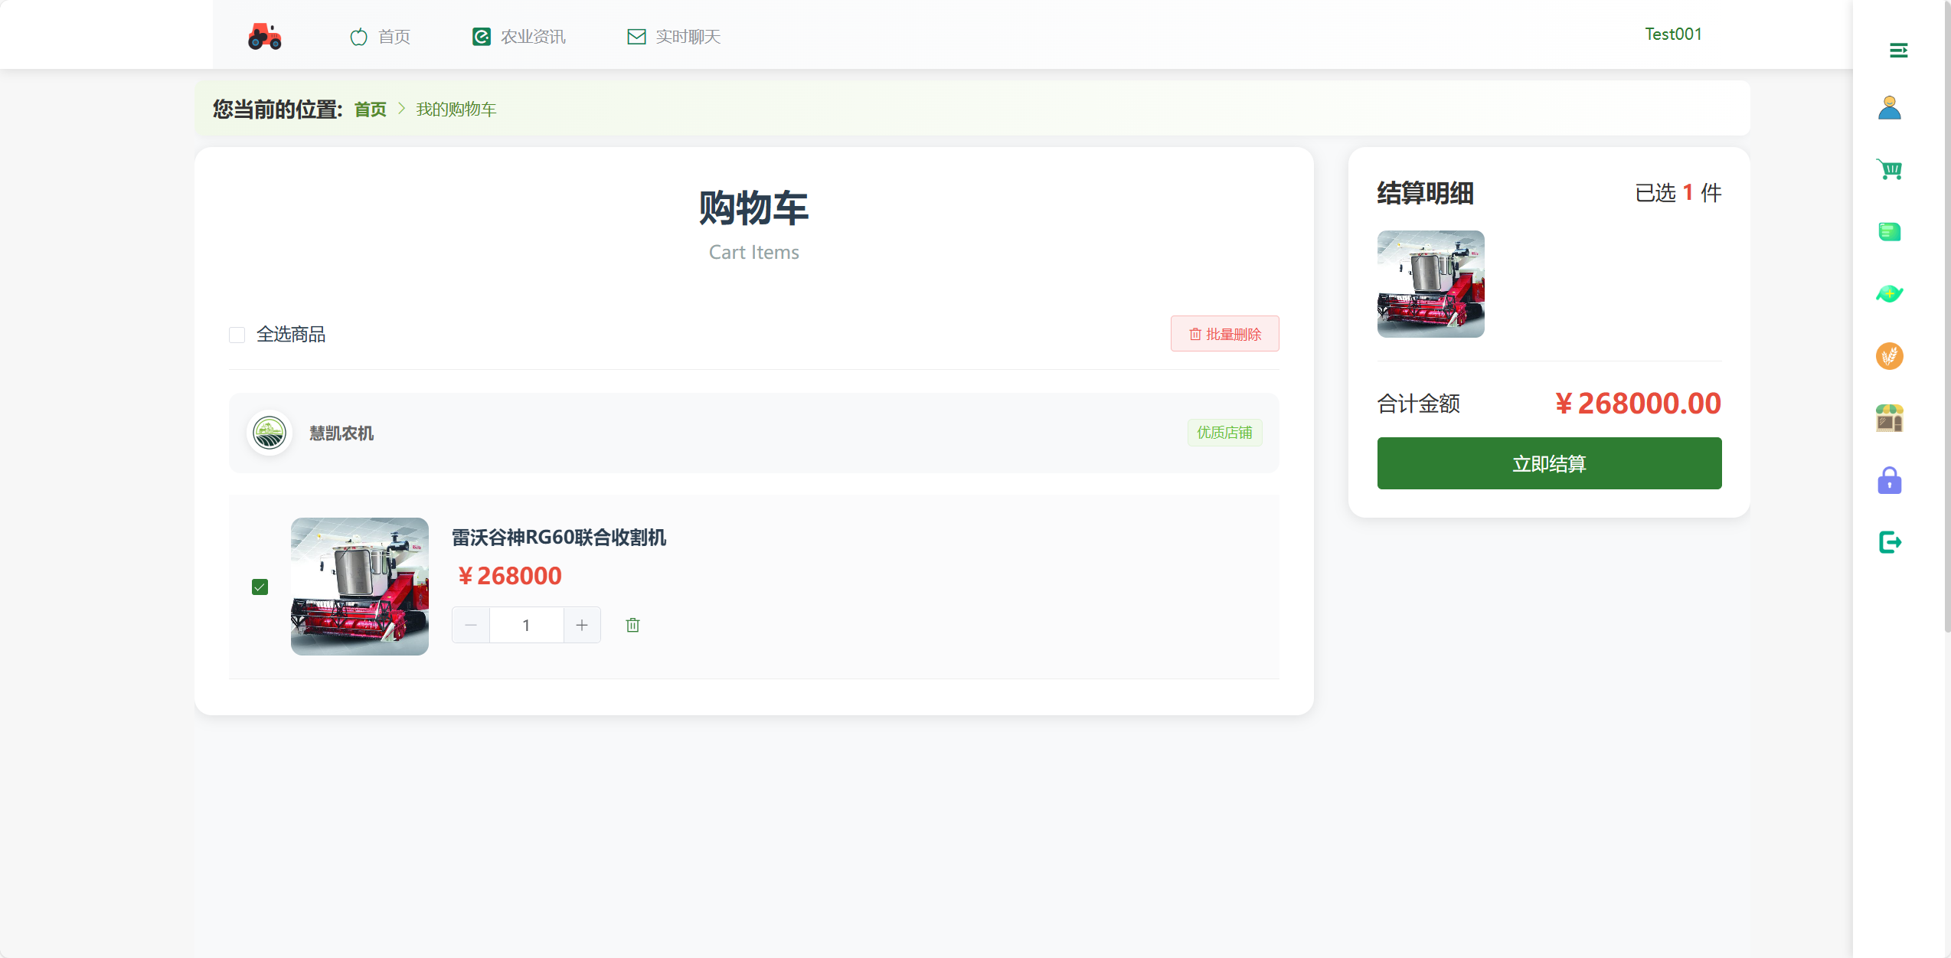Screen dimensions: 1951x958
Task: Click the quantity input field
Action: (x=527, y=626)
